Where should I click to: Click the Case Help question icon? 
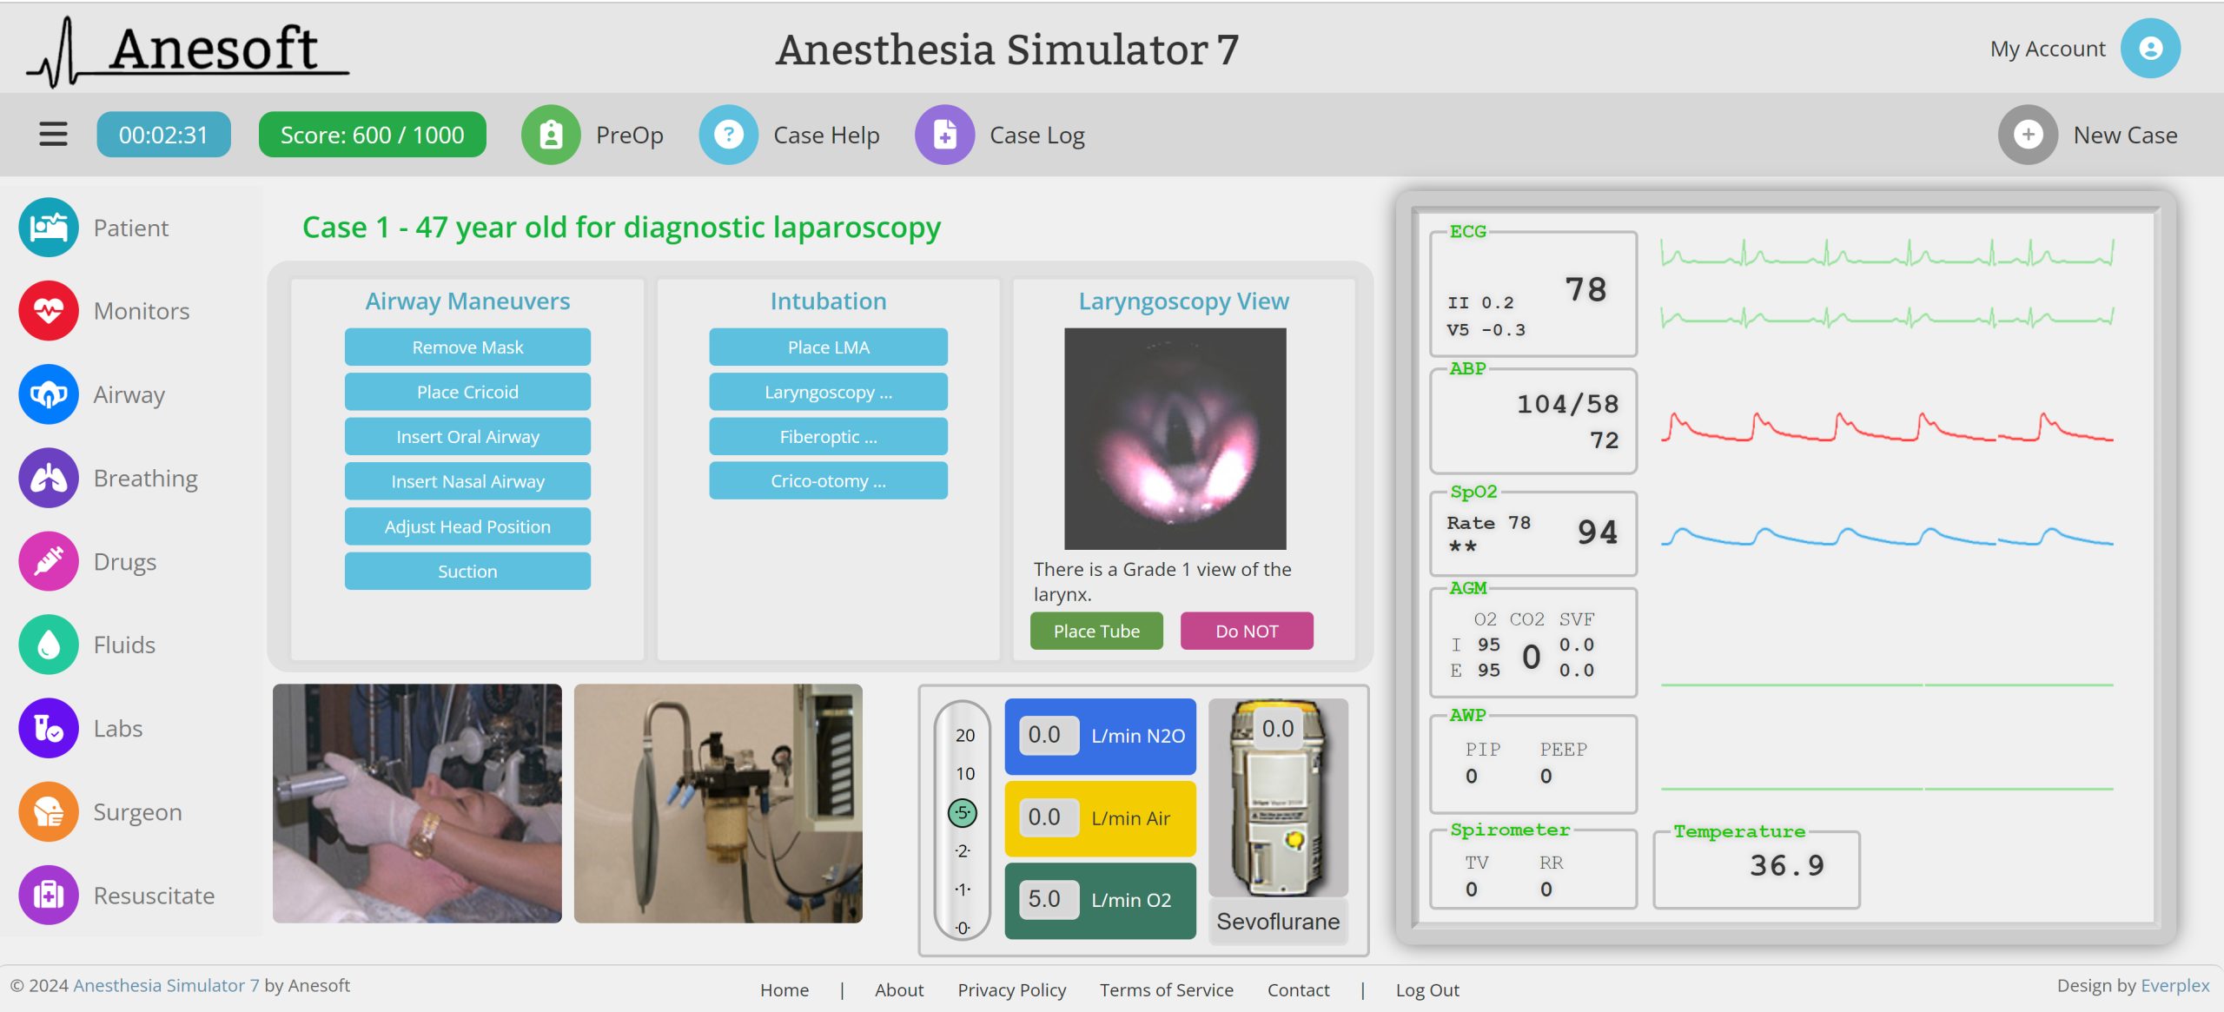(729, 135)
